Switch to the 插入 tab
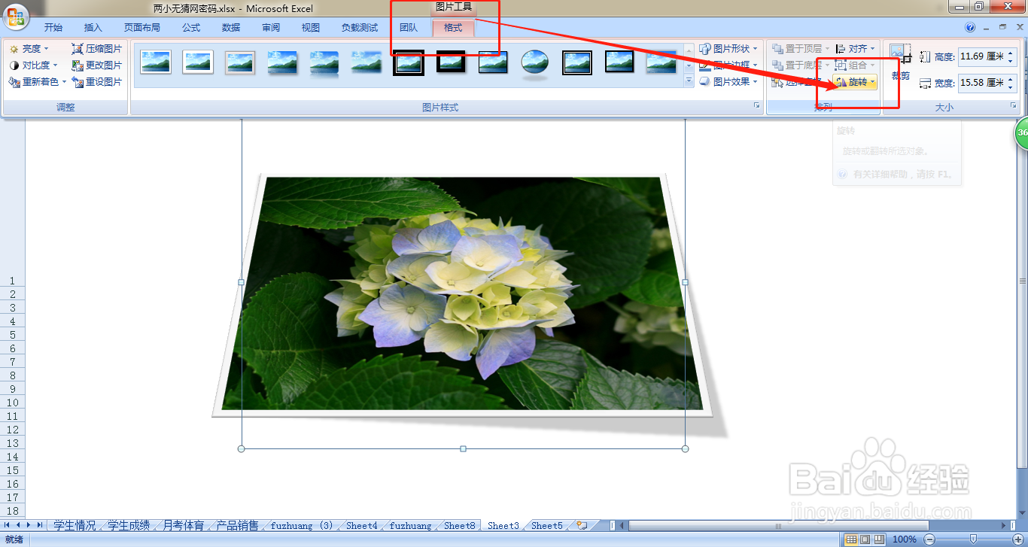This screenshot has height=547, width=1028. point(93,28)
